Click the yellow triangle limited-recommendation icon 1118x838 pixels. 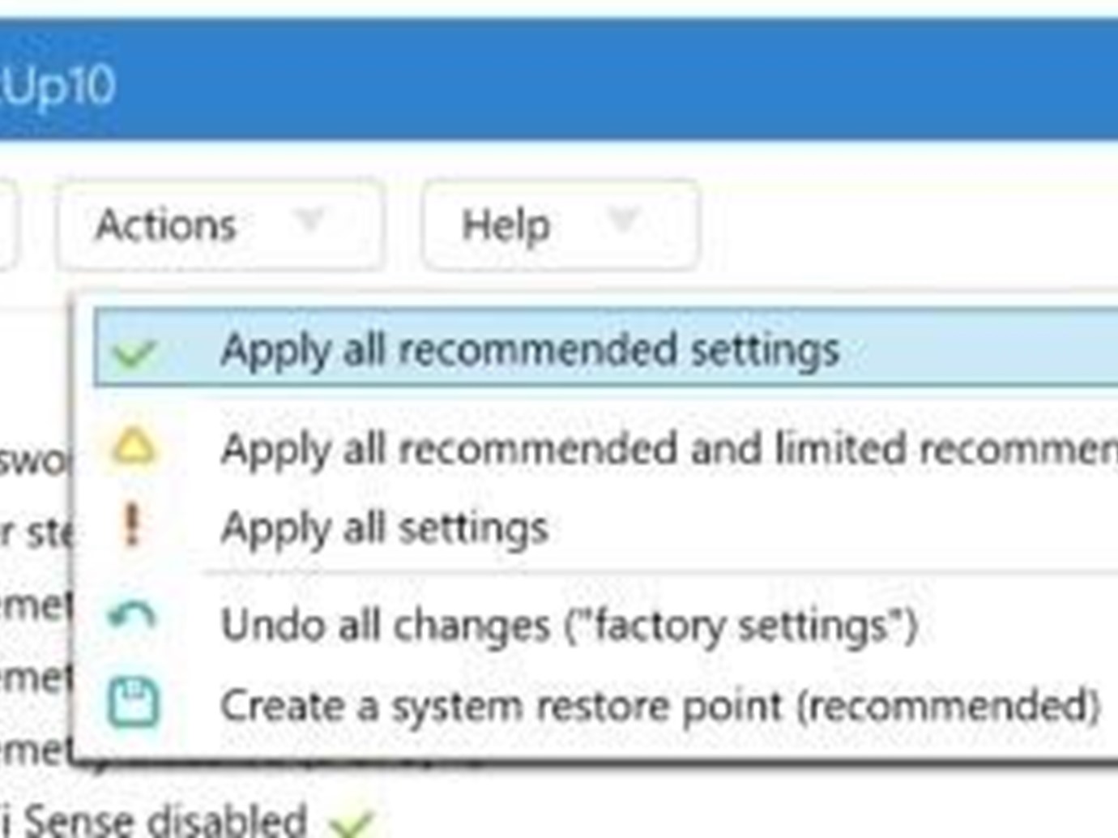click(x=134, y=447)
